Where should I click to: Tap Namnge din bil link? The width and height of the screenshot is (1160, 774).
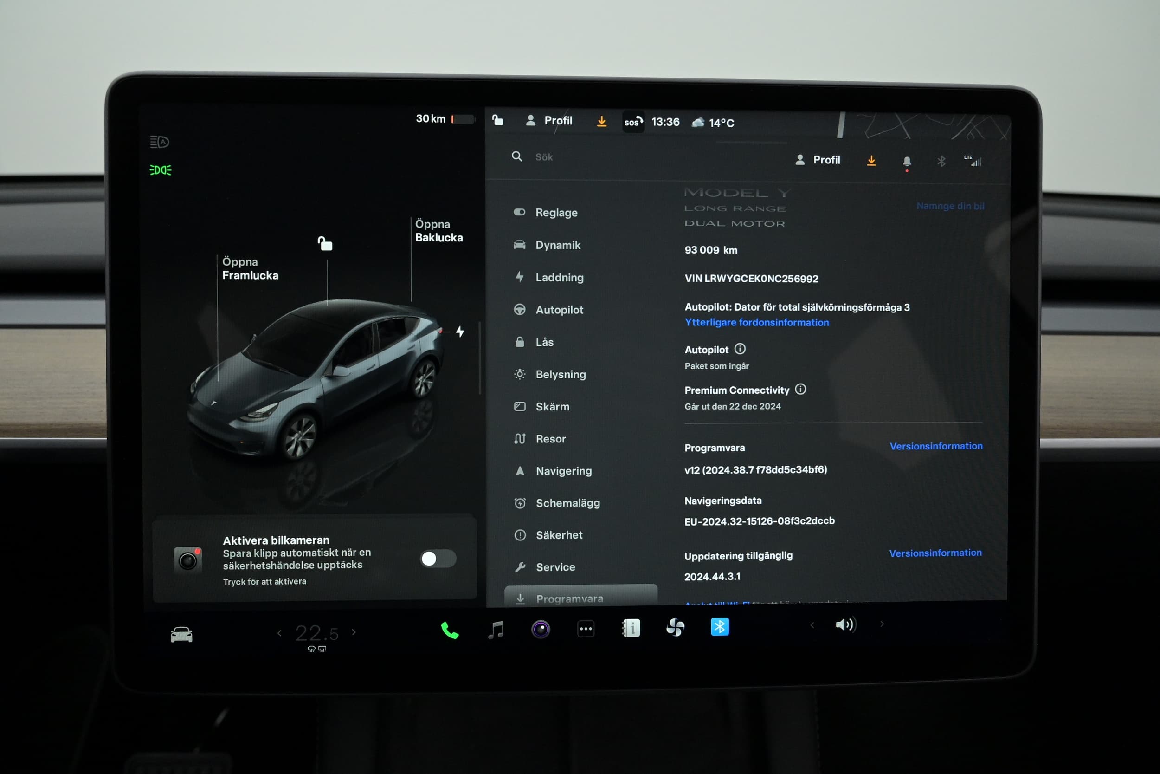tap(950, 206)
